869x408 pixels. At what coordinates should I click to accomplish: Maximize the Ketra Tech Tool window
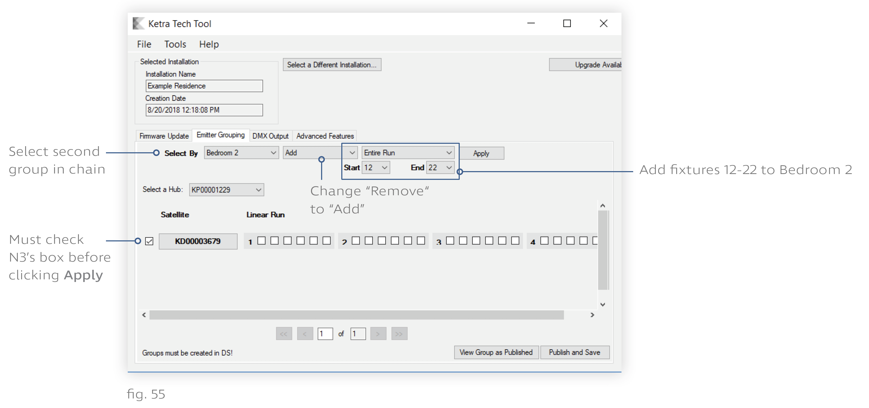click(567, 24)
